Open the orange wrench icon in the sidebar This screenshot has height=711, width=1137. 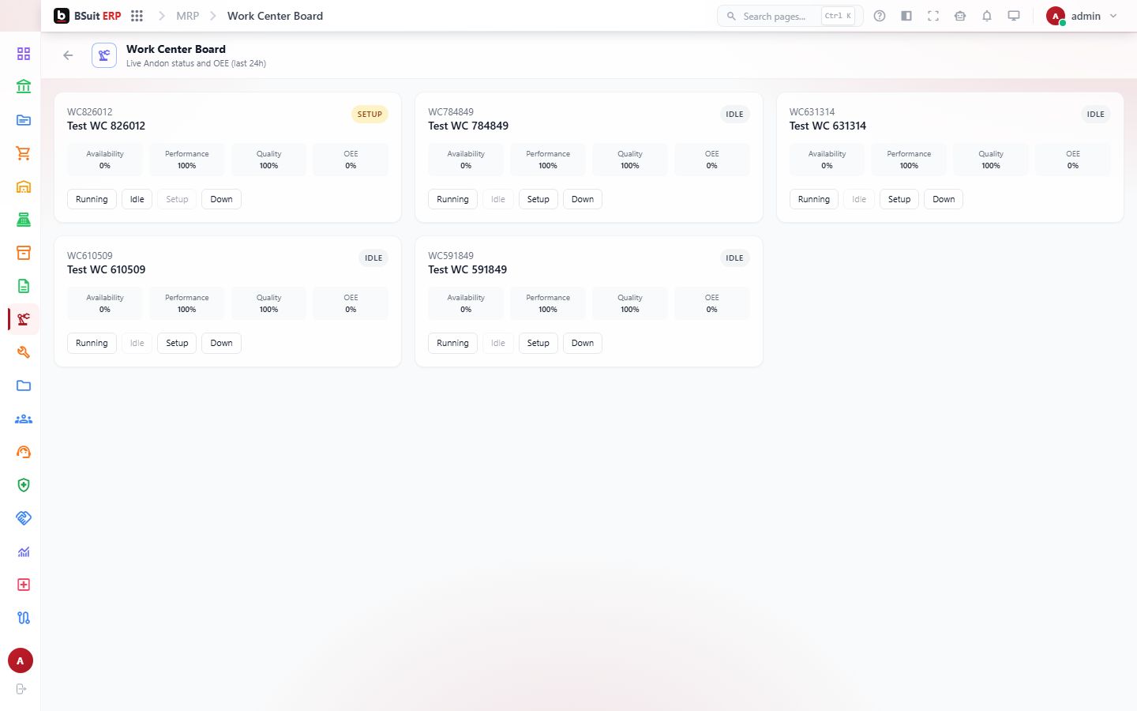24,352
